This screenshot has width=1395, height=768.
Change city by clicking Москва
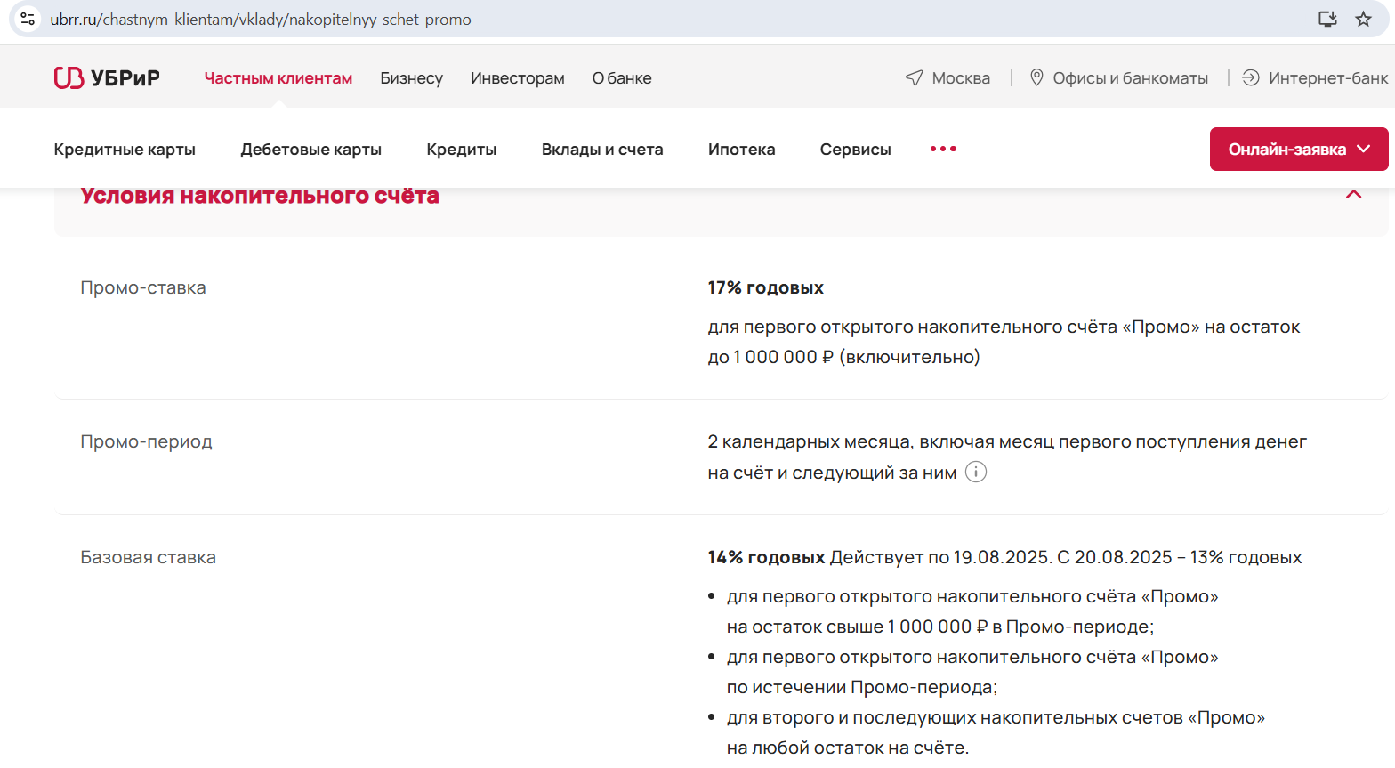(961, 78)
